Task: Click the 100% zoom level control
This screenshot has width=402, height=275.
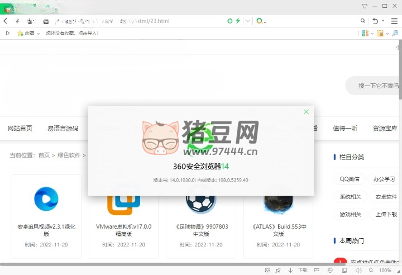Action: (385, 271)
